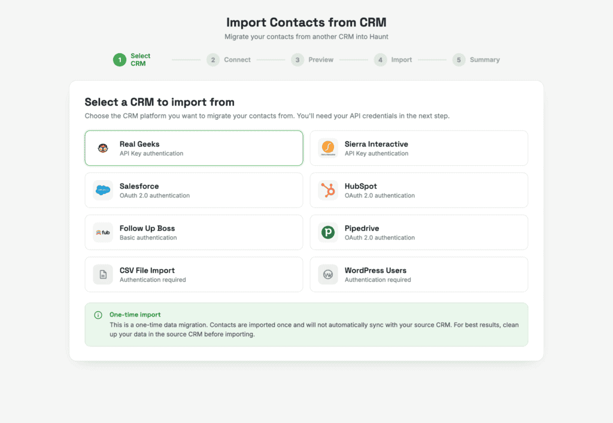The image size is (613, 423).
Task: Click the Real Geeks owl logo icon
Action: tap(103, 148)
